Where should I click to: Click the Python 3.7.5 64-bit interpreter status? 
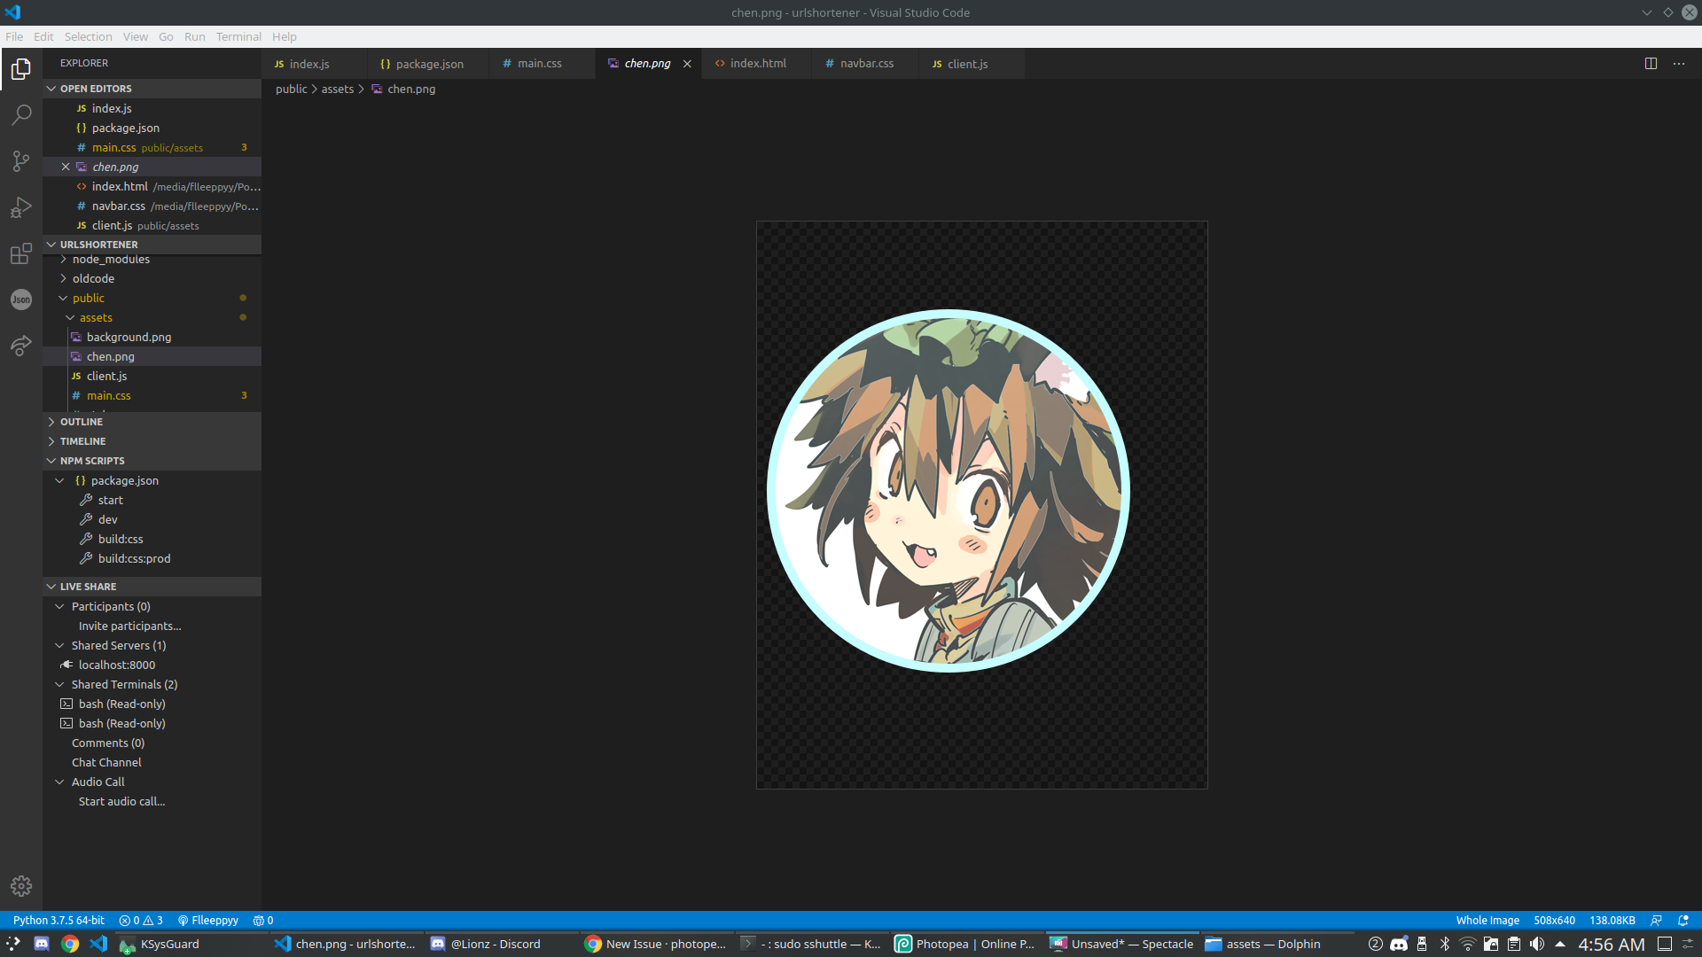[x=59, y=921]
